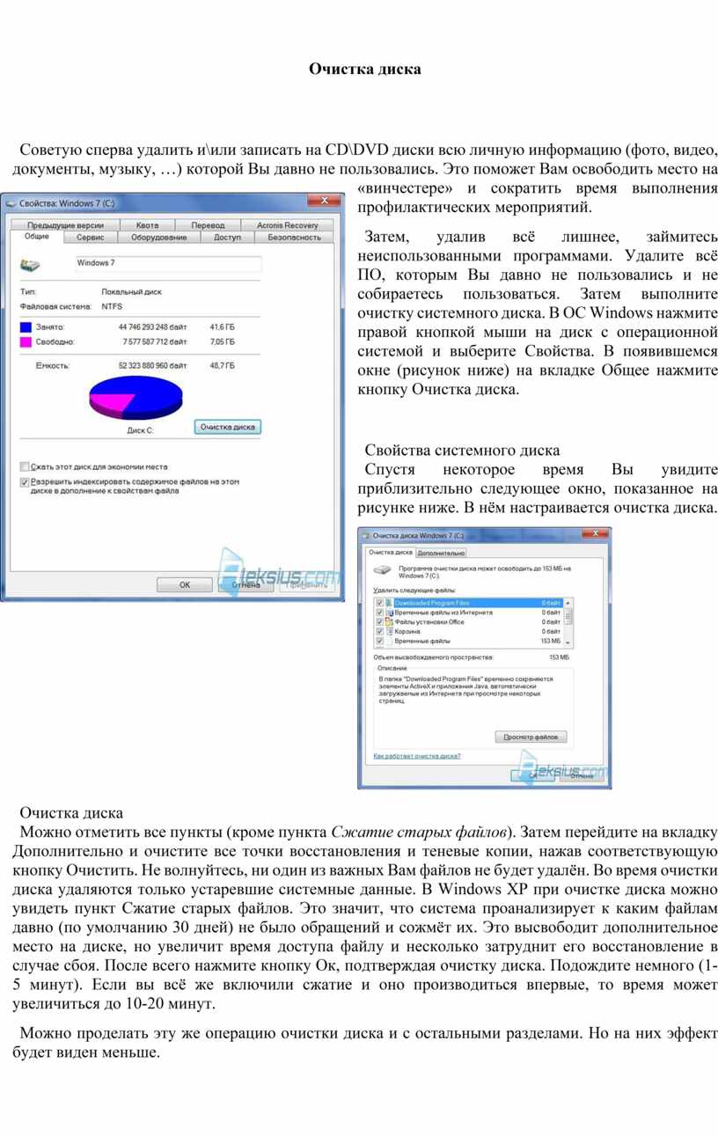Close the Очистка диска Windows 7 (C:) window
Image resolution: width=718 pixels, height=1137 pixels.
click(594, 534)
